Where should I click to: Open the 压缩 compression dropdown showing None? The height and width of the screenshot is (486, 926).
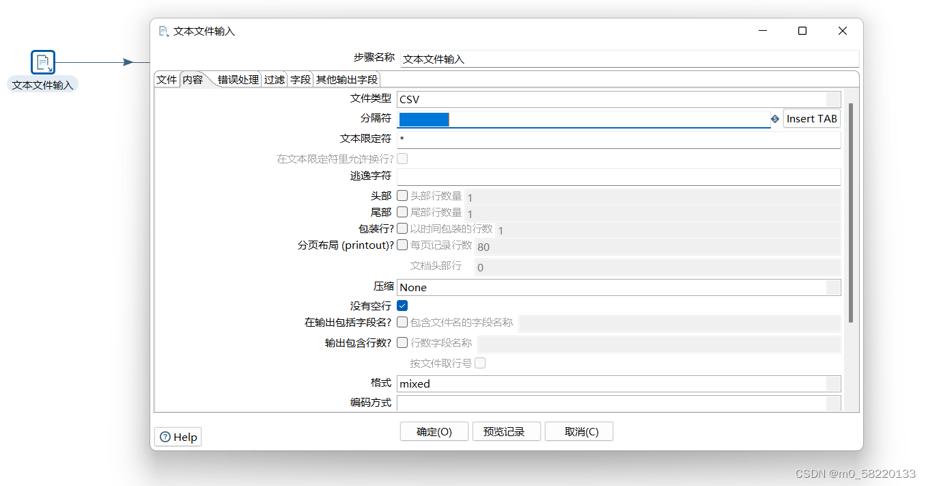click(x=832, y=287)
